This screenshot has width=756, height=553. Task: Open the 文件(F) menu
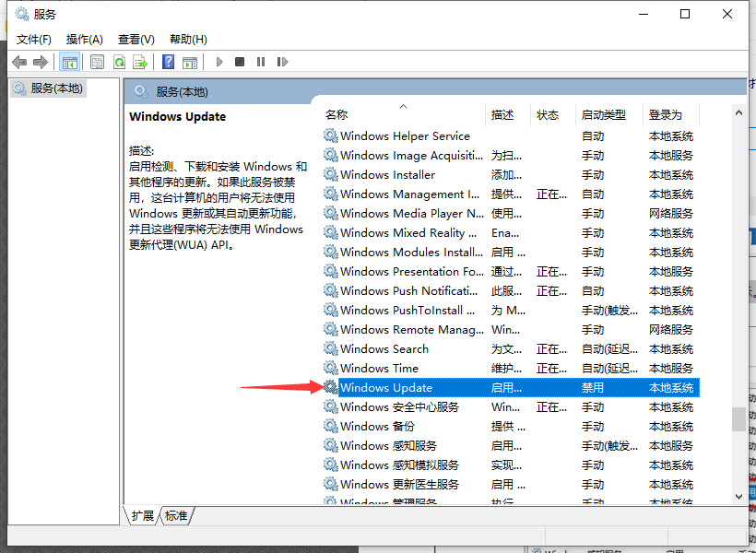coord(34,40)
